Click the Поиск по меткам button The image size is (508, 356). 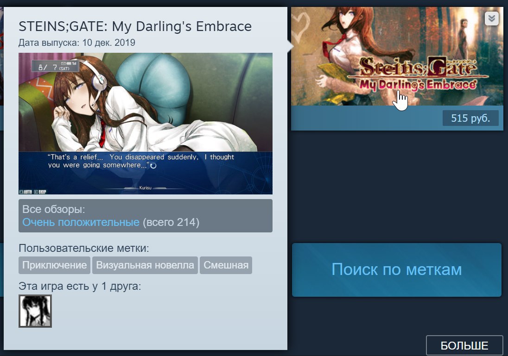point(397,269)
